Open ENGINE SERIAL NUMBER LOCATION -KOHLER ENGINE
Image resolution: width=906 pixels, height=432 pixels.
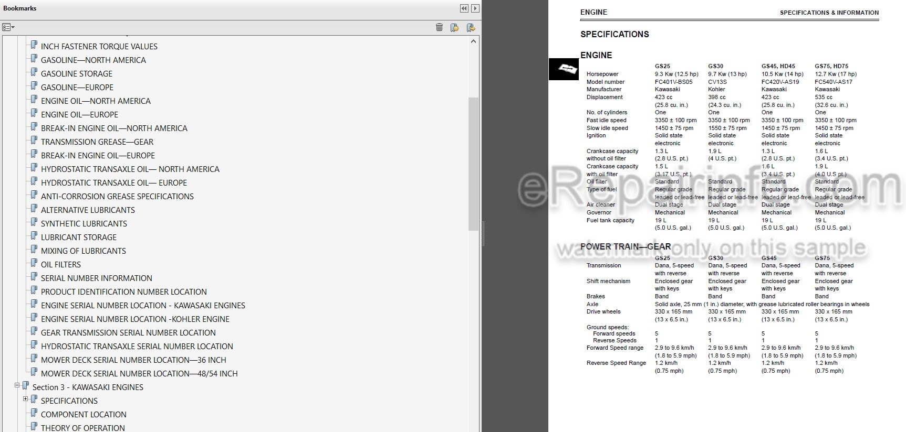coord(135,319)
